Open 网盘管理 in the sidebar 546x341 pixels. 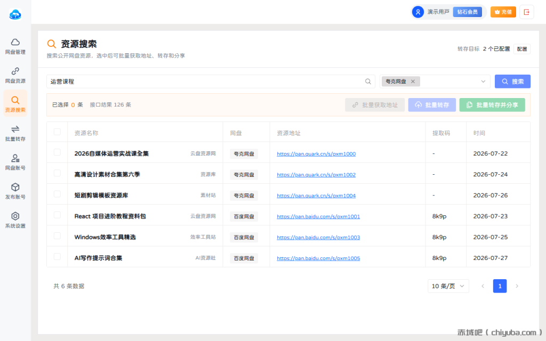15,46
